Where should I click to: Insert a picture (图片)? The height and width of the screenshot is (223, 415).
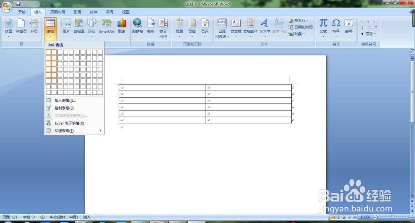pyautogui.click(x=66, y=26)
